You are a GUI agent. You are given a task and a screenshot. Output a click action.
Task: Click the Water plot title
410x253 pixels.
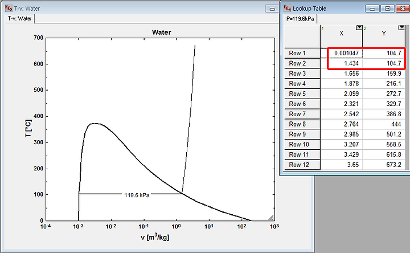162,32
